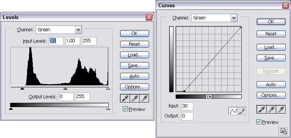Click Load... in the Curves dialog
Image resolution: width=291 pixels, height=138 pixels.
point(271,47)
